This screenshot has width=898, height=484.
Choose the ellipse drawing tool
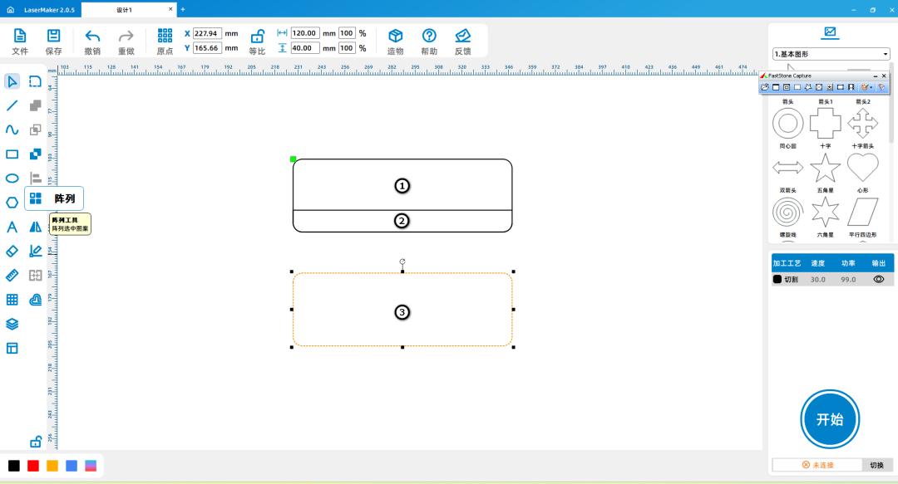click(12, 178)
